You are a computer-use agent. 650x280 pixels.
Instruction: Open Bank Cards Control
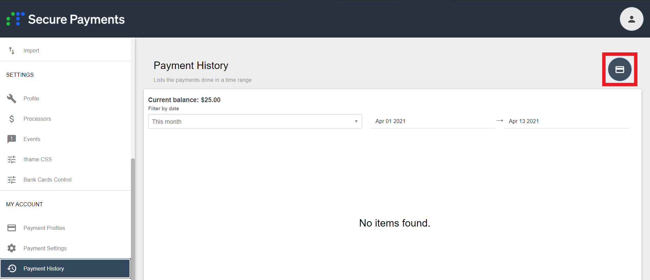[x=65, y=180]
